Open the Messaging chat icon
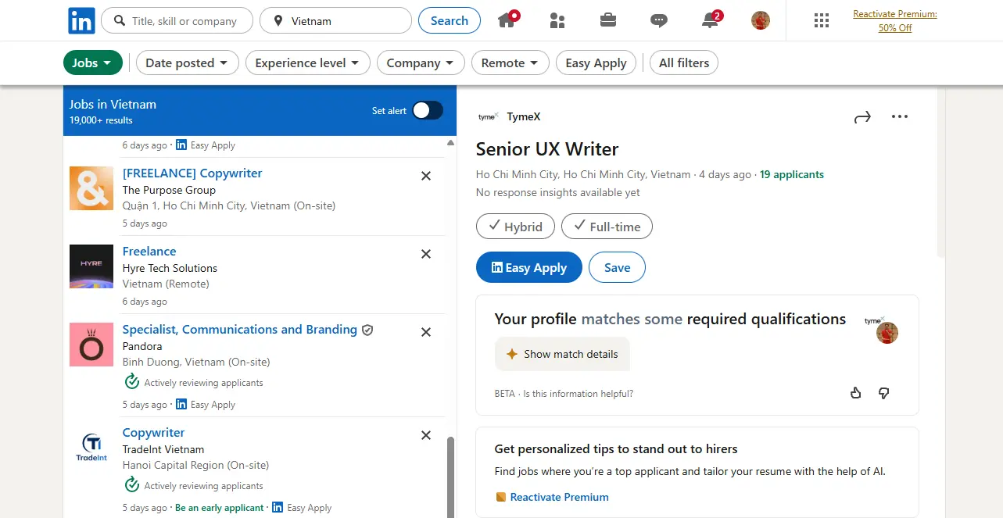1003x518 pixels. tap(659, 21)
